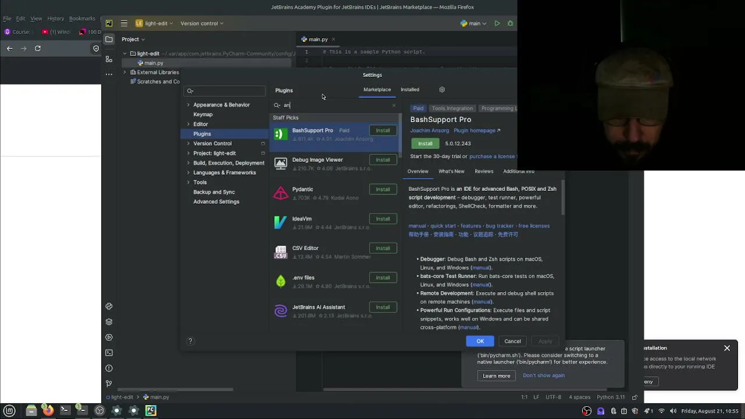This screenshot has height=419, width=745.
Task: Click the JetBrains AI Assistant plugin icon
Action: tap(281, 311)
